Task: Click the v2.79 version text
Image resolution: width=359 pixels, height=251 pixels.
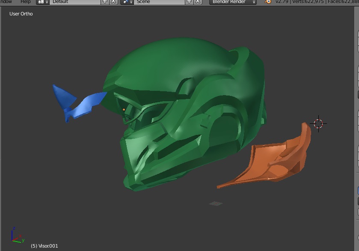Action: [x=282, y=2]
